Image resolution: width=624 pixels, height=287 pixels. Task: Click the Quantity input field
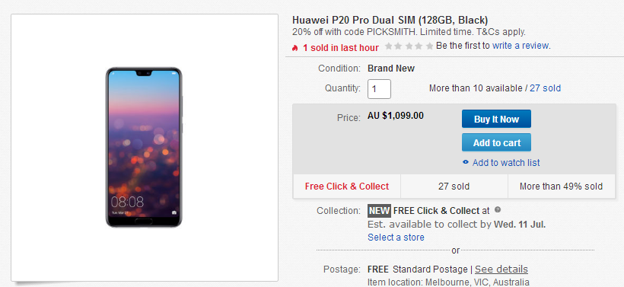[379, 89]
